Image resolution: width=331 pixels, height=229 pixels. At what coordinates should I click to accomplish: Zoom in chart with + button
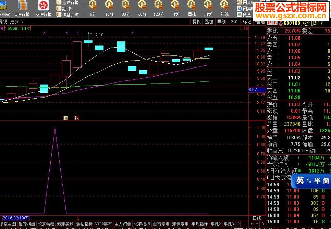(x=252, y=224)
